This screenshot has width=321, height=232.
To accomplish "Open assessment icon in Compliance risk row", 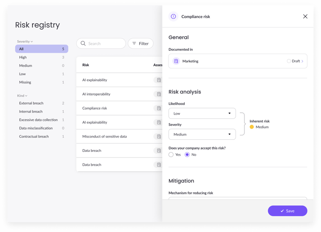I will coord(159,108).
